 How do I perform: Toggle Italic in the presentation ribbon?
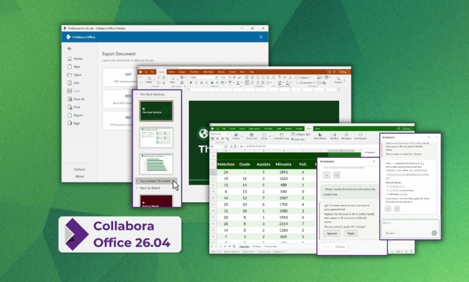coord(196,83)
